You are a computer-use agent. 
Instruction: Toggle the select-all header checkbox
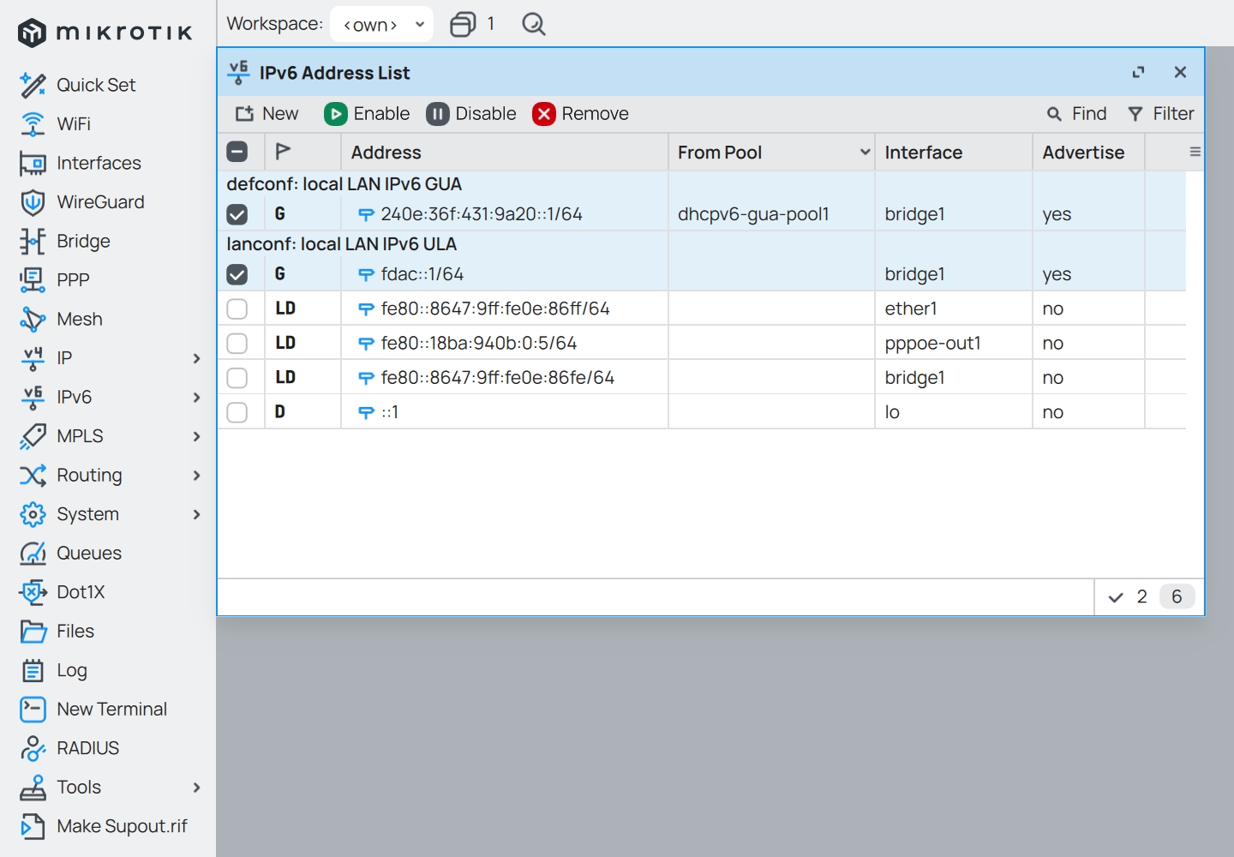237,152
